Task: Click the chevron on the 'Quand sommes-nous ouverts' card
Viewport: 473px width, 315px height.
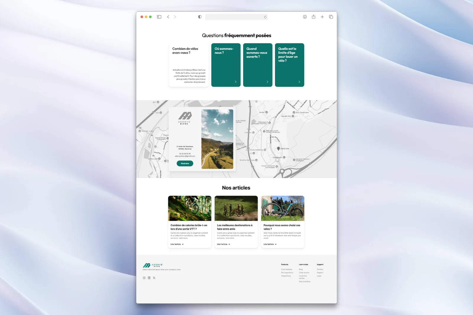Action: coord(268,82)
